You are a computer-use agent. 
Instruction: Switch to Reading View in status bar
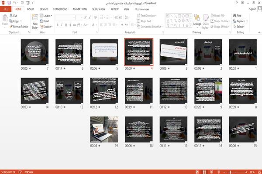tap(211, 172)
